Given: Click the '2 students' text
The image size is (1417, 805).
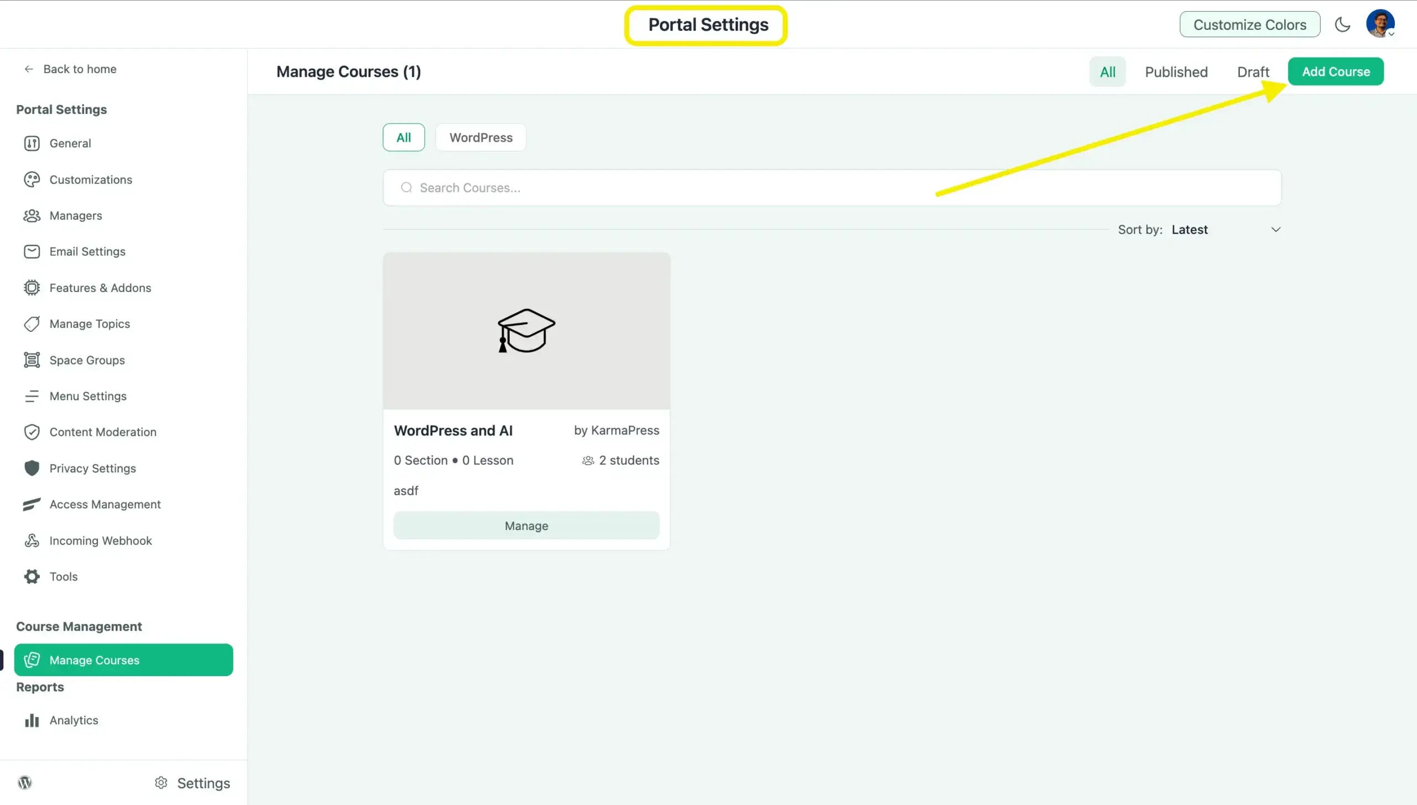Looking at the screenshot, I should [629, 460].
